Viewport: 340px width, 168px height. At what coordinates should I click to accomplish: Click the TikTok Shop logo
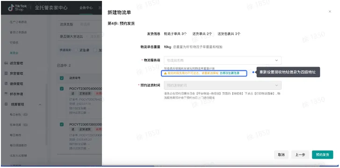pyautogui.click(x=17, y=8)
